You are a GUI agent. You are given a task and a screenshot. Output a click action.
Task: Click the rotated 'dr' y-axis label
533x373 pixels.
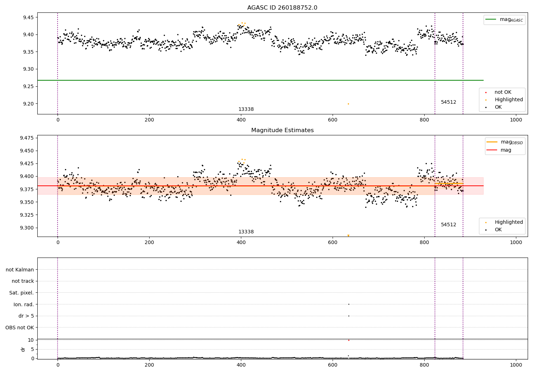tap(23, 349)
